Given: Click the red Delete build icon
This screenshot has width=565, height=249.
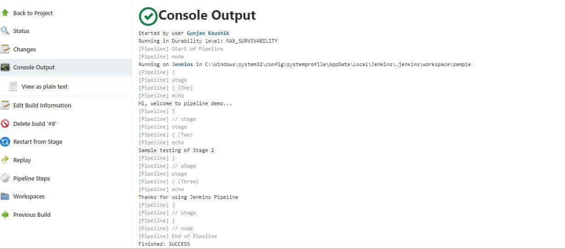Looking at the screenshot, I should pos(6,124).
